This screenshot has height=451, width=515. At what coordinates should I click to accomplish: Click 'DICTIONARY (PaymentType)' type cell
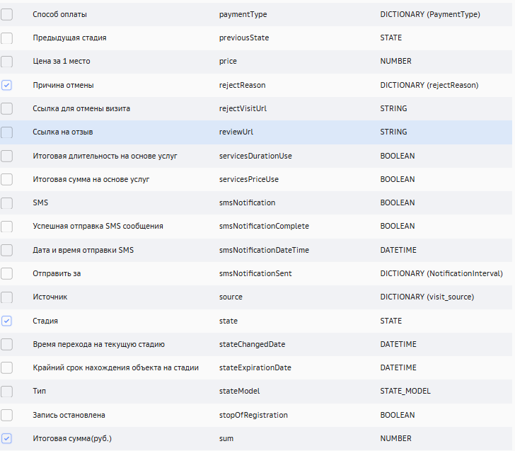tap(430, 14)
